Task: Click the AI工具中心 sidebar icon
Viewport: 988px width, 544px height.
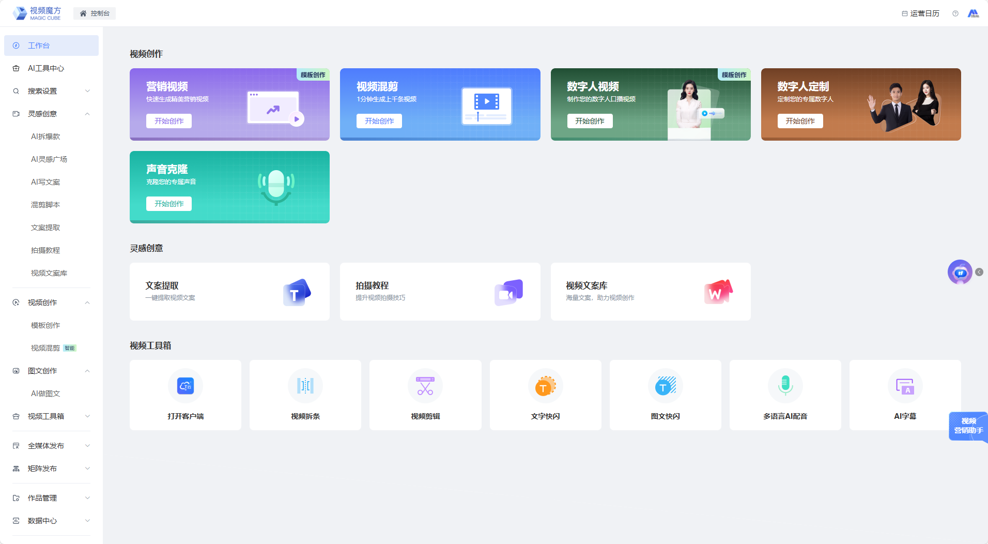Action: 16,68
